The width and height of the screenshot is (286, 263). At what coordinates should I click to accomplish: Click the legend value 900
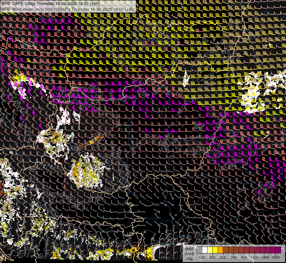coord(244,257)
